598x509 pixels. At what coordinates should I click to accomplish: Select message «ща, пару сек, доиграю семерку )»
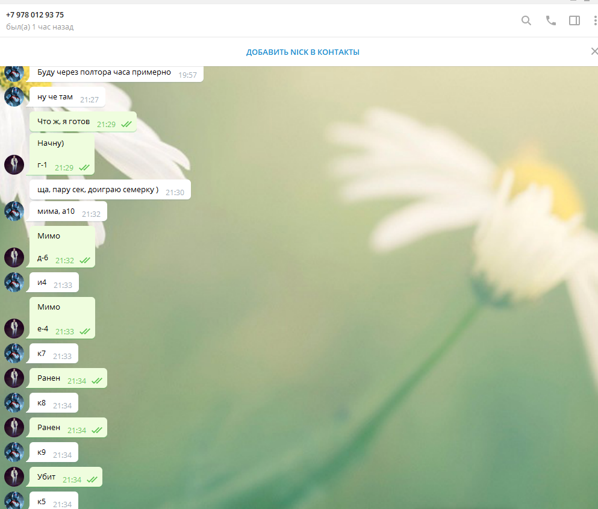click(x=110, y=190)
